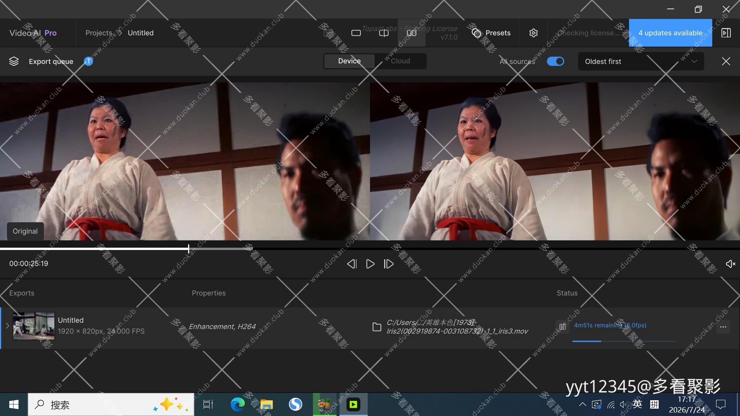
Task: Open the export output folder icon
Action: [x=377, y=327]
